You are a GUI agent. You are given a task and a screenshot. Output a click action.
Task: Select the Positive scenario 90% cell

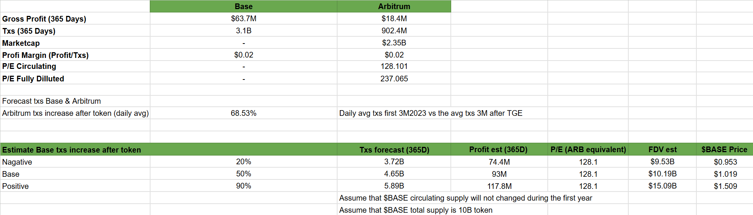coord(243,186)
